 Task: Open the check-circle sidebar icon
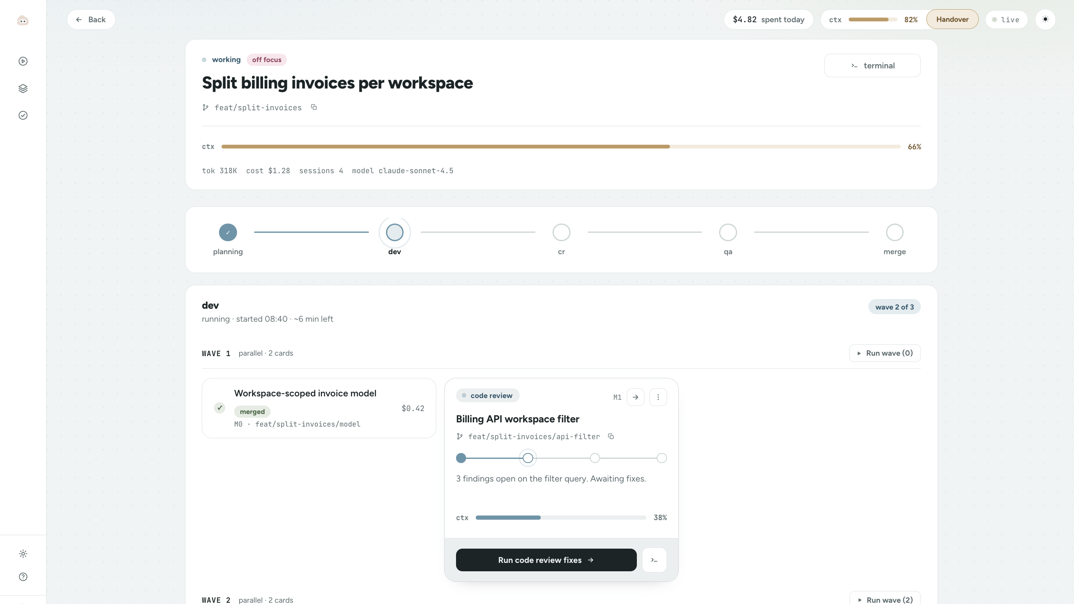click(23, 115)
